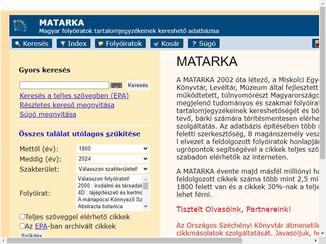The width and height of the screenshot is (326, 244).
Task: Tick the 'EPA-ban archivált cikkek' checkbox
Action: click(x=22, y=226)
